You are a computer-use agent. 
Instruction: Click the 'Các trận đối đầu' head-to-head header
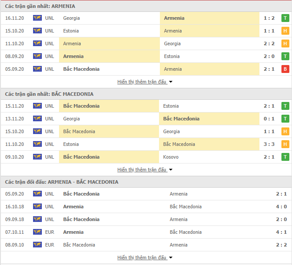click(62, 182)
